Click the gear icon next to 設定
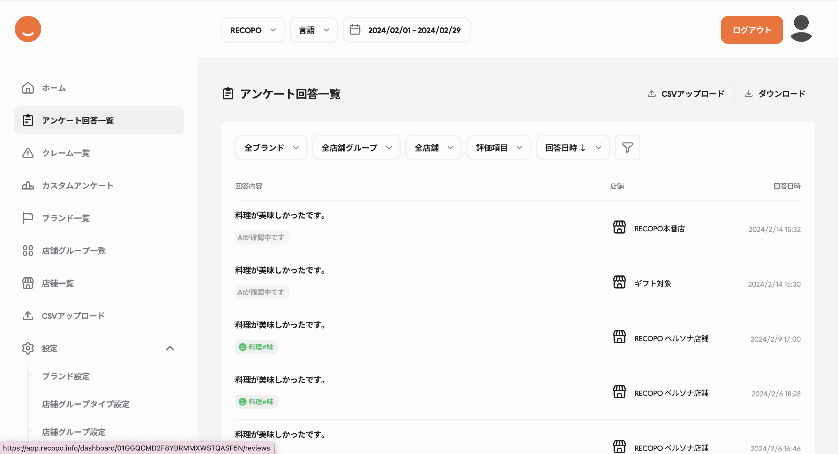The height and width of the screenshot is (454, 838). pyautogui.click(x=28, y=348)
